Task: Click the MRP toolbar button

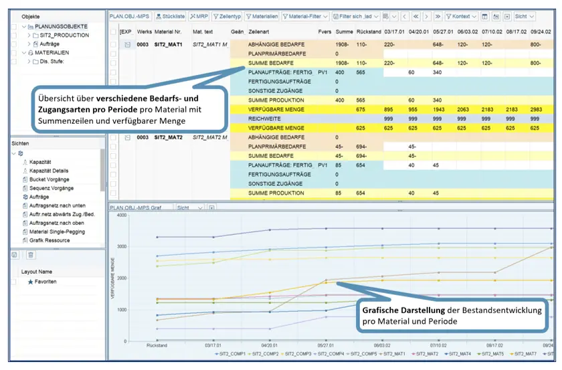Action: (x=199, y=17)
